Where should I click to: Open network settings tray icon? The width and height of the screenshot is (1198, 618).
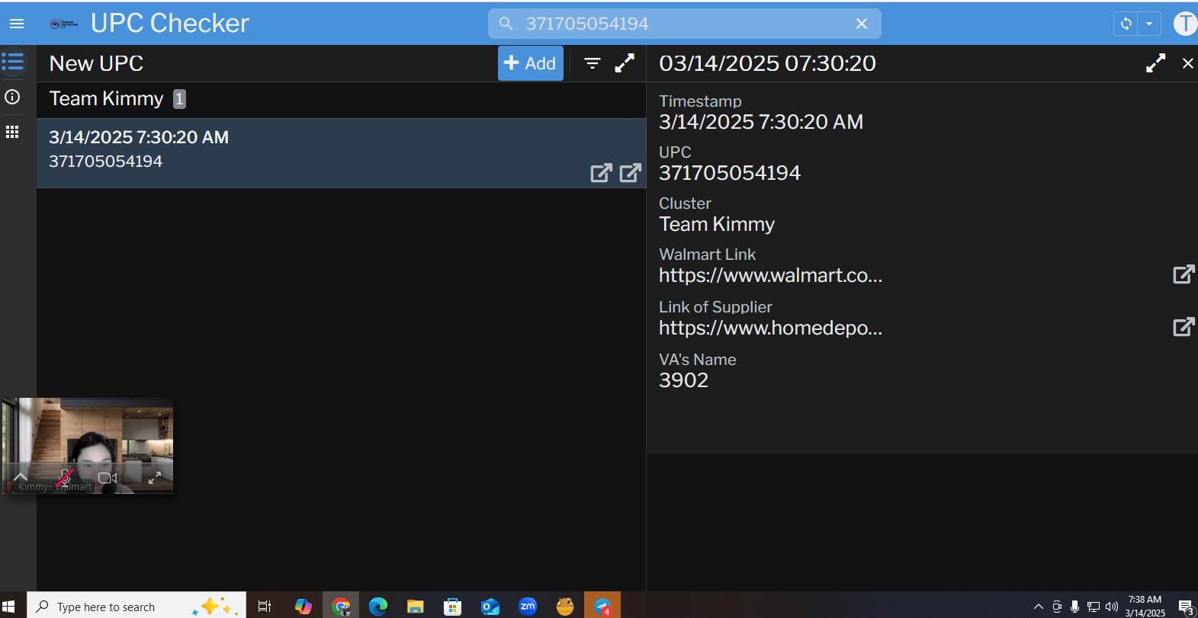point(1094,607)
